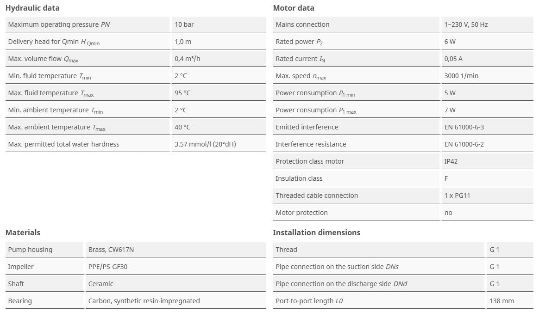This screenshot has width=539, height=312.
Task: Click the Mains connection row label
Action: [302, 24]
